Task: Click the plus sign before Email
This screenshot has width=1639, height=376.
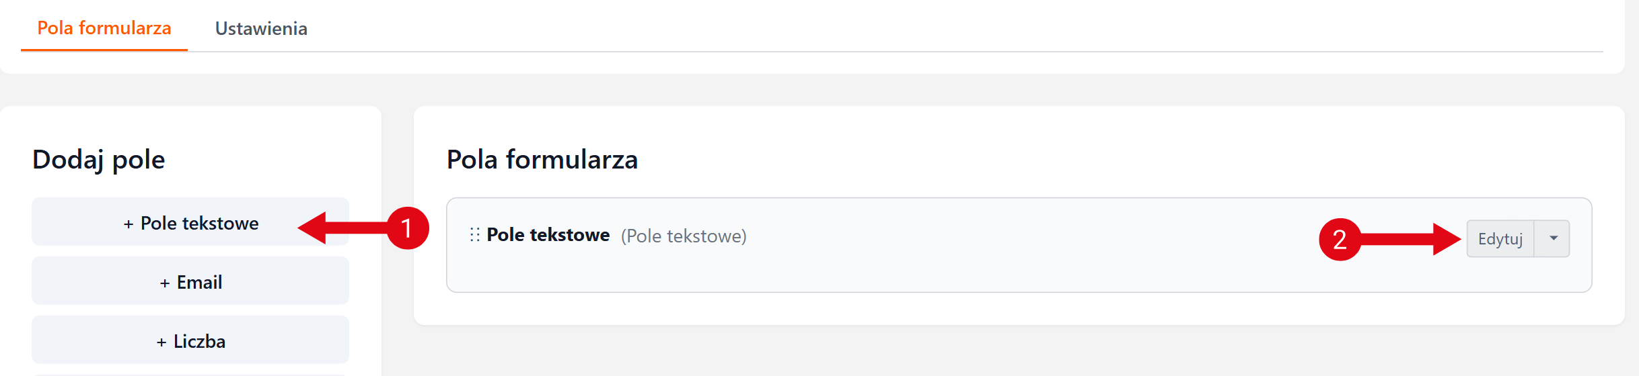Action: click(165, 283)
